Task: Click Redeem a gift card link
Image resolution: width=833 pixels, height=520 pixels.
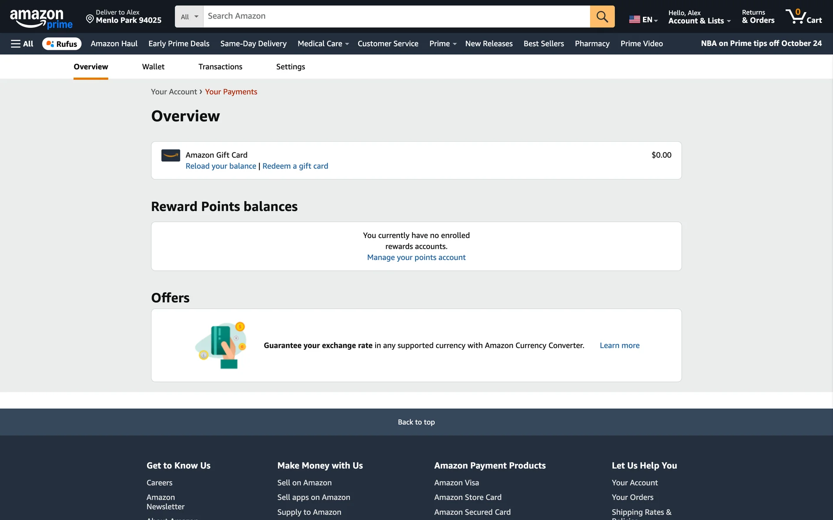Action: tap(295, 166)
